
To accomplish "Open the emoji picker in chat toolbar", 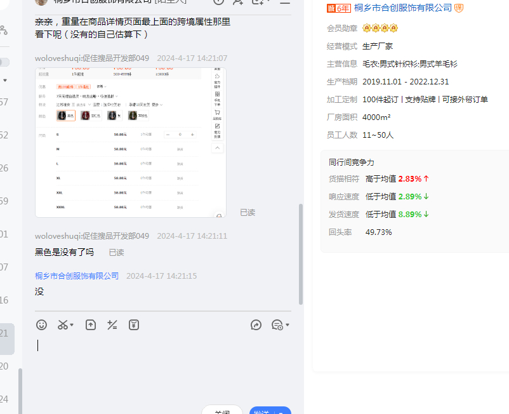I will coord(41,325).
